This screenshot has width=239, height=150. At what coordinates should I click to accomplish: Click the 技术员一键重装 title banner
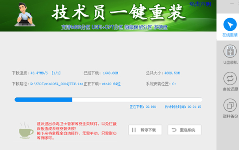point(119,12)
